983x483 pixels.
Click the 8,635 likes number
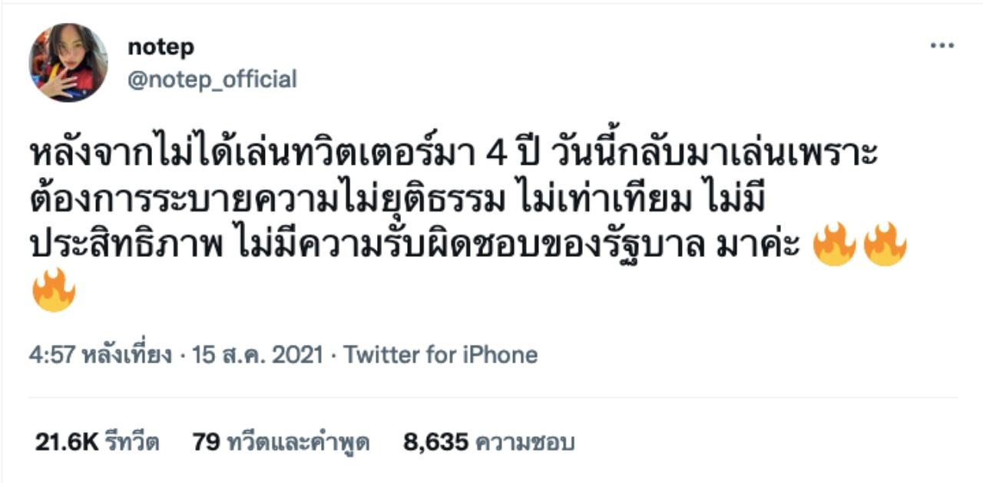pyautogui.click(x=435, y=442)
